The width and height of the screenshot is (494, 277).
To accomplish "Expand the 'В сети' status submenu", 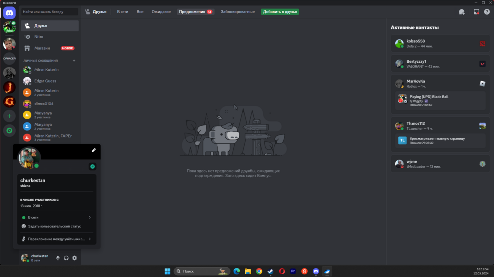I will 57,217.
